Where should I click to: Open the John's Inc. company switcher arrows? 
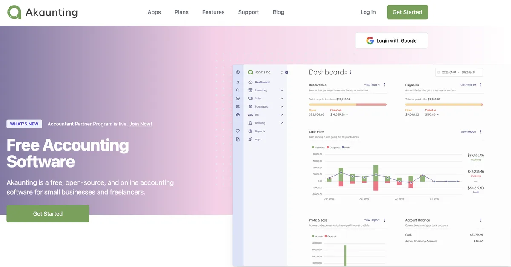[282, 72]
